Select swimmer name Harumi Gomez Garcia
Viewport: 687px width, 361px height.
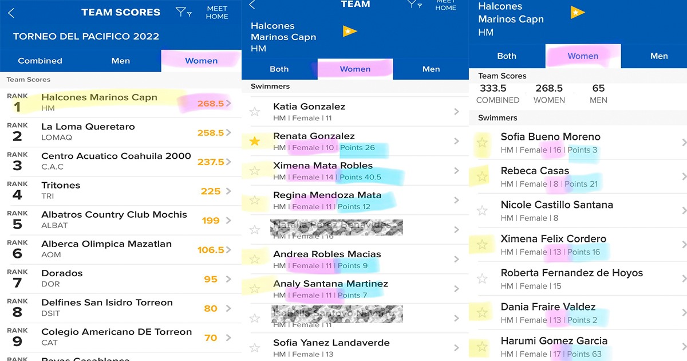click(x=554, y=341)
